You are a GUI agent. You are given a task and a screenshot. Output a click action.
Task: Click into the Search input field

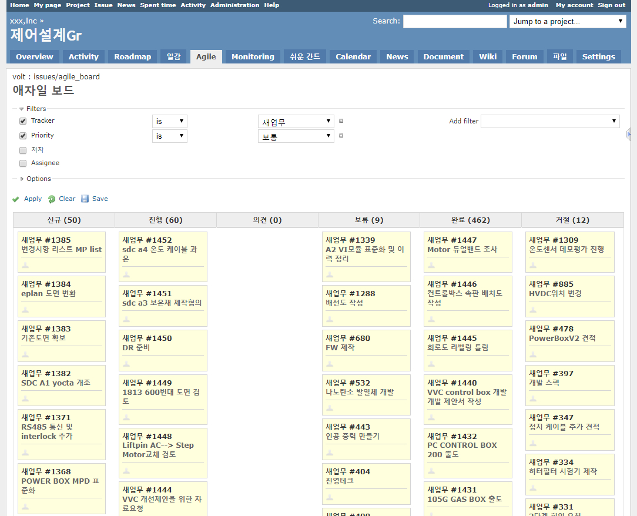point(454,22)
